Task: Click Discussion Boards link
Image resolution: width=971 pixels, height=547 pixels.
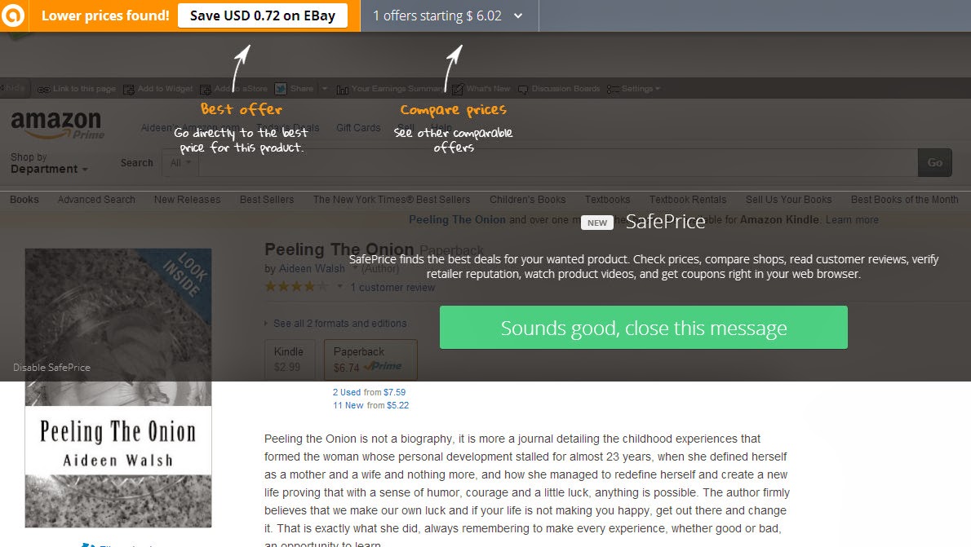Action: (x=565, y=89)
